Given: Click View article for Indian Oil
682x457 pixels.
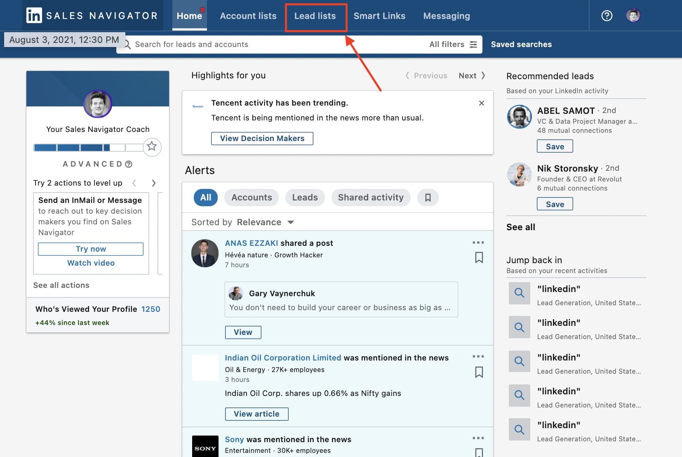Looking at the screenshot, I should 256,414.
